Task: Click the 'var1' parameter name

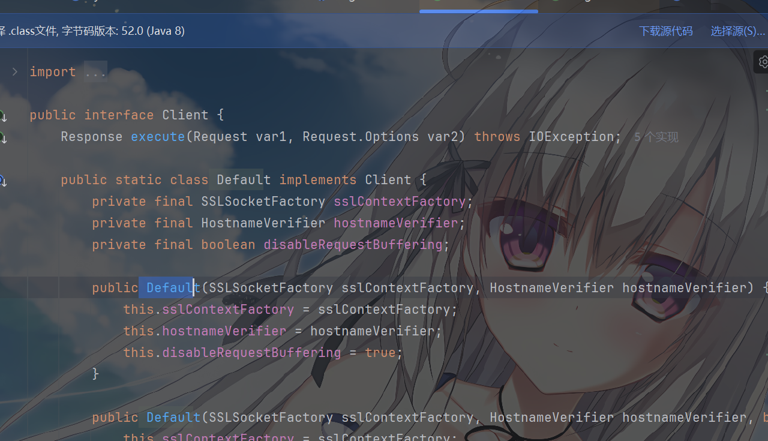Action: pos(271,137)
